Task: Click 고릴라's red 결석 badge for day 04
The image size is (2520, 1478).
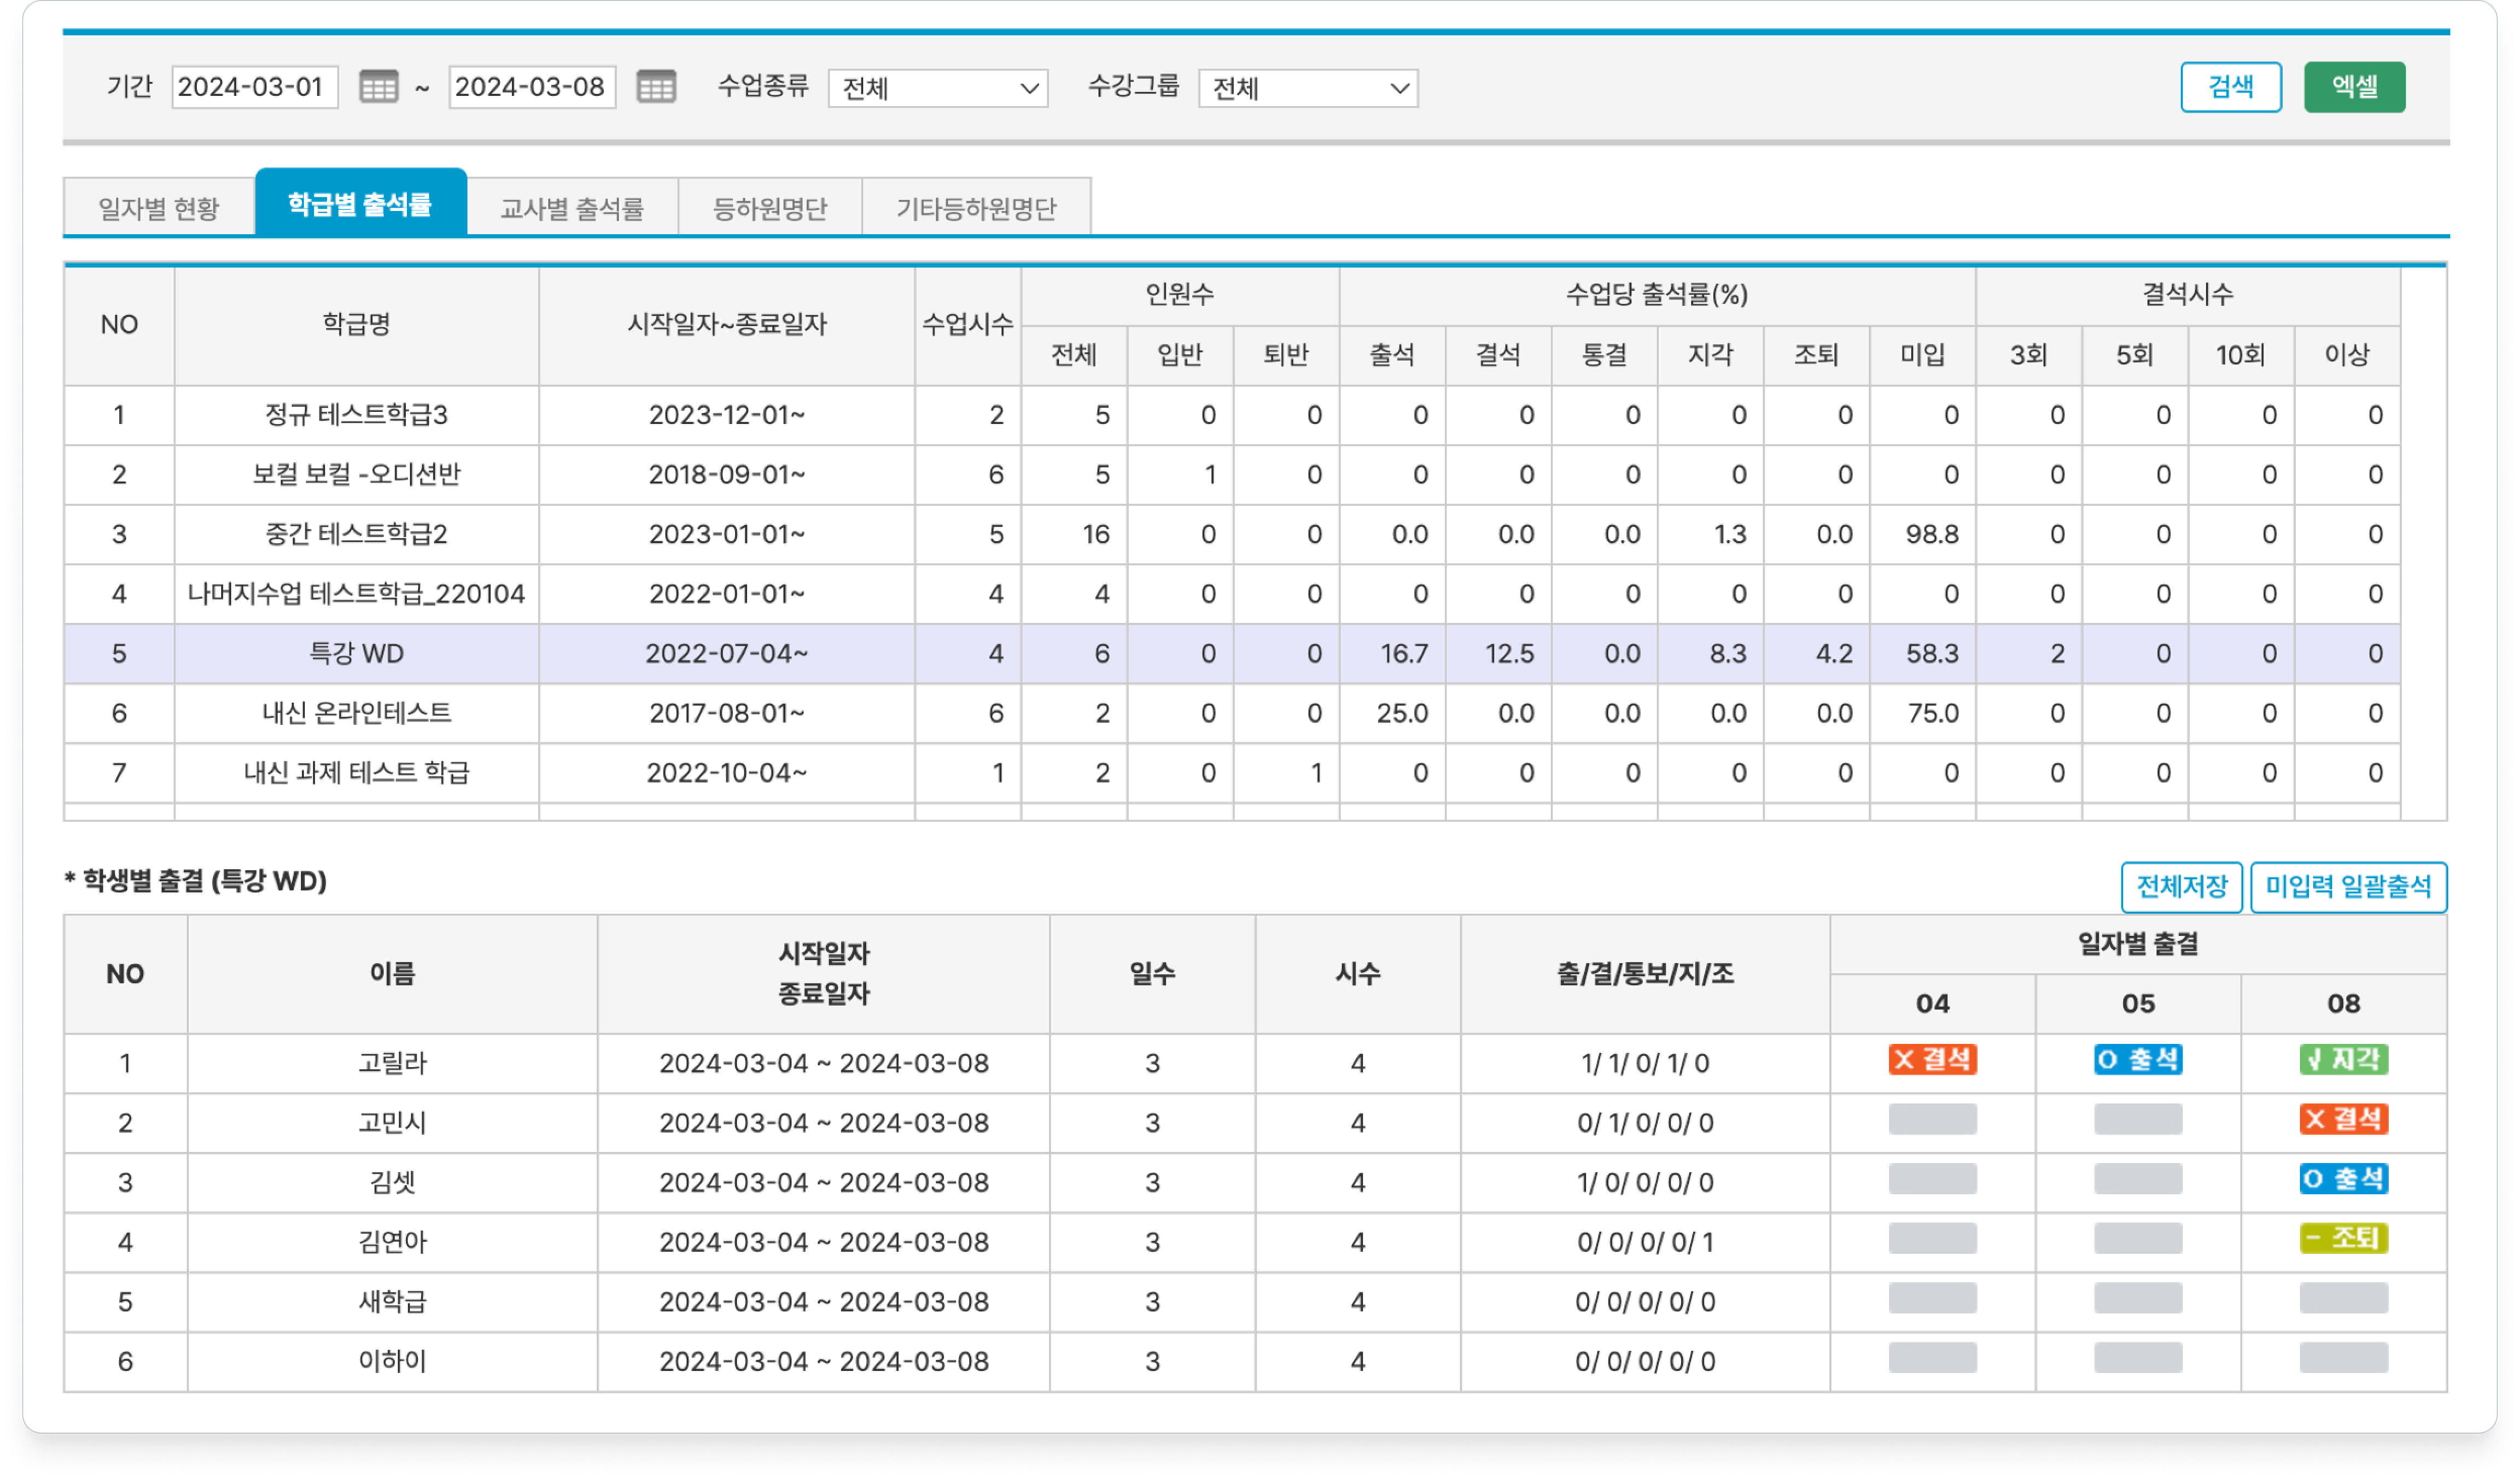Action: [1932, 1059]
